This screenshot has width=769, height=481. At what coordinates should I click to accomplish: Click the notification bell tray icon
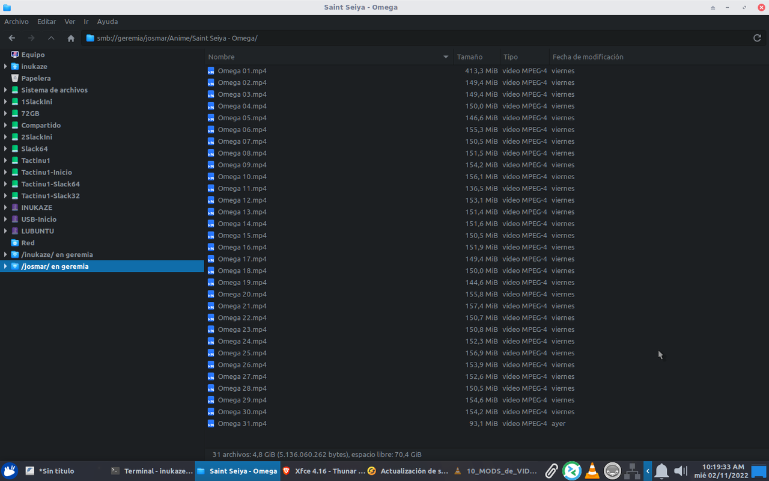[x=661, y=471]
